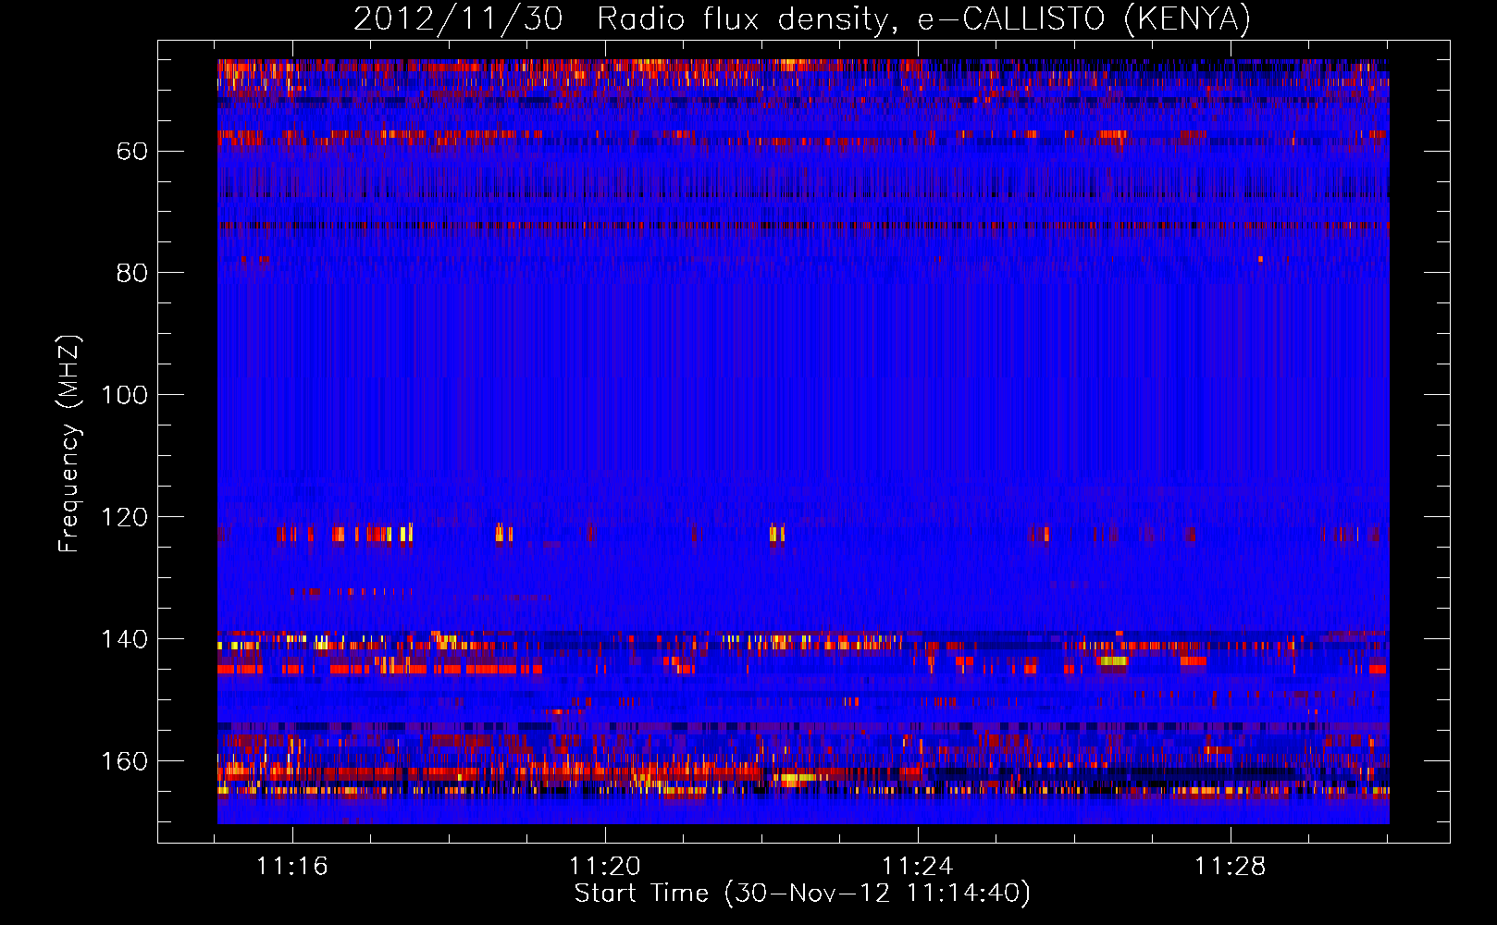Image resolution: width=1497 pixels, height=925 pixels.
Task: Click the 80 frequency tick label
Action: pyautogui.click(x=132, y=273)
